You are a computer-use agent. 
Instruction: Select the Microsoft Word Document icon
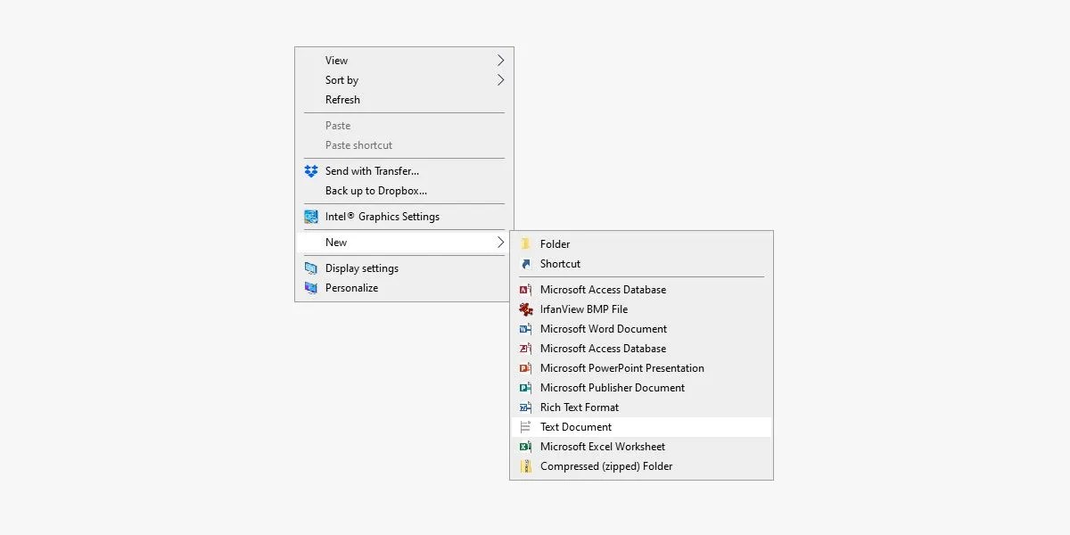click(525, 329)
